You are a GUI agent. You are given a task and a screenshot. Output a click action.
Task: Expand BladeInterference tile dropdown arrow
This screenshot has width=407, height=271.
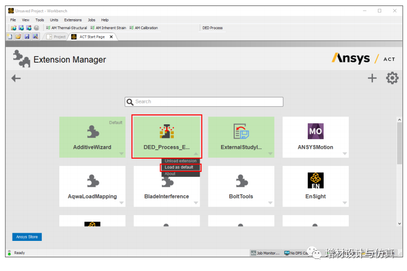coord(196,203)
